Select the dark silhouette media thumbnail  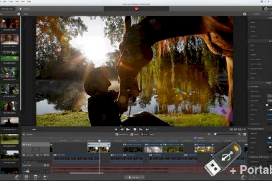(x=10, y=122)
